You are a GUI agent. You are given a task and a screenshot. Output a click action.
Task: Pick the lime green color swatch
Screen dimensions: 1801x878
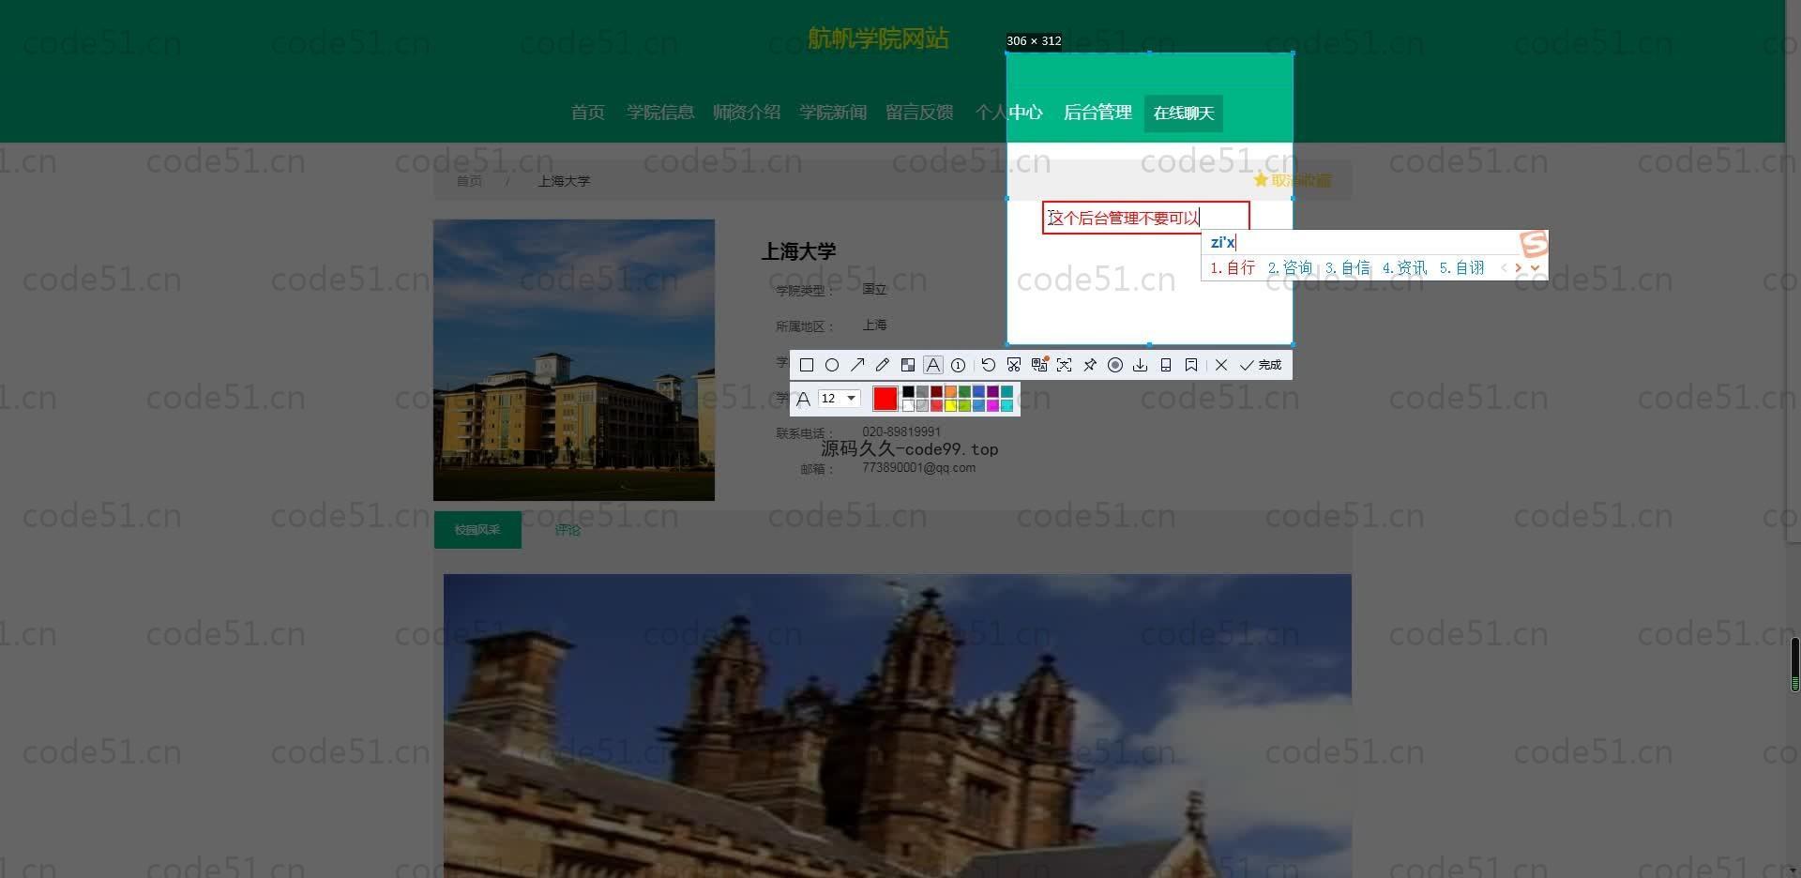click(964, 405)
